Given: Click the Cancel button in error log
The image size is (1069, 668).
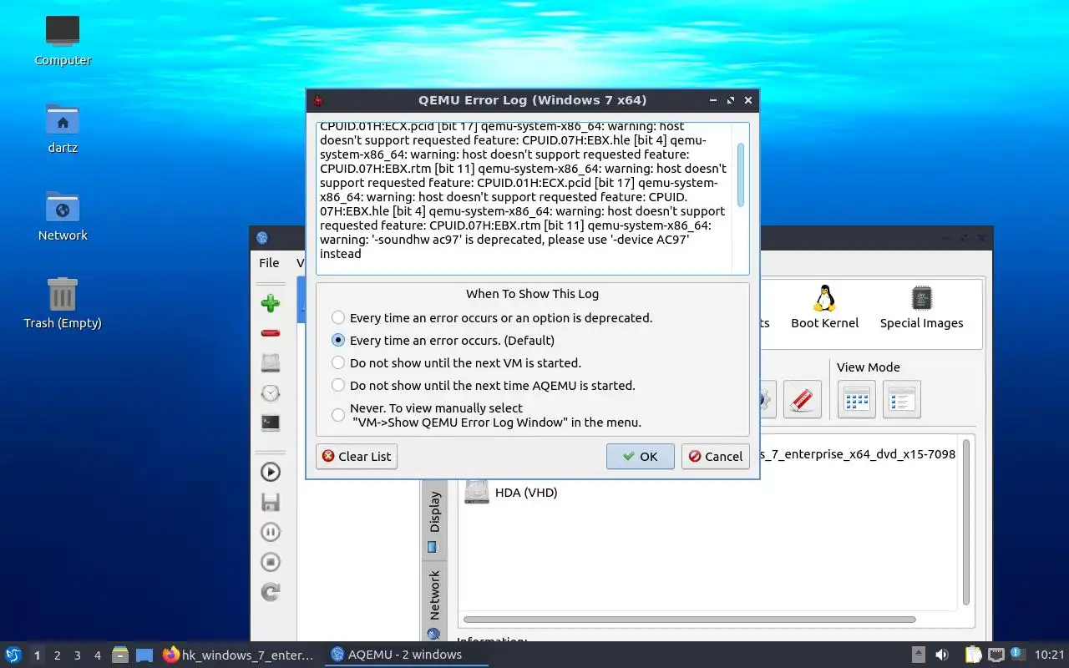Looking at the screenshot, I should [715, 456].
